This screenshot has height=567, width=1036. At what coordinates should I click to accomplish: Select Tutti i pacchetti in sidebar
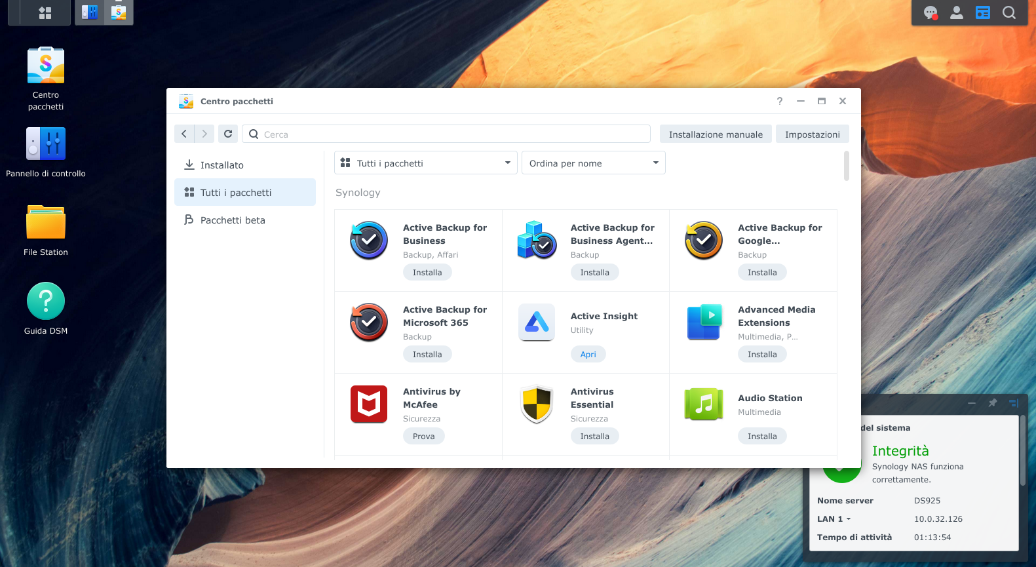coord(245,193)
